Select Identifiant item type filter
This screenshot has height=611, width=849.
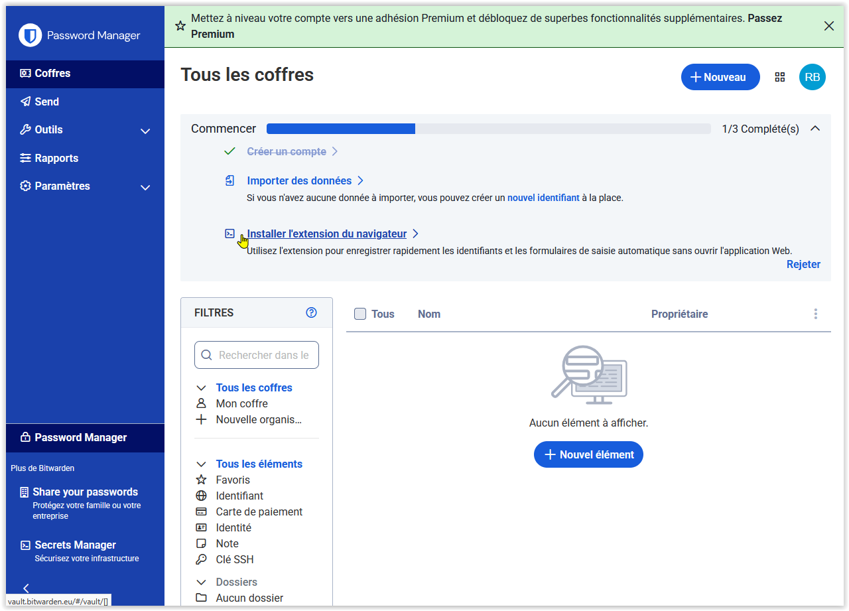point(239,496)
